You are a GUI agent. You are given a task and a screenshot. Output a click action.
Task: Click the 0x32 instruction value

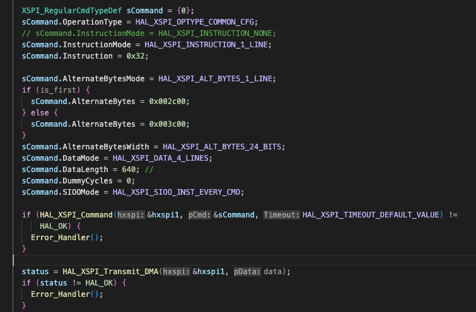pos(136,56)
